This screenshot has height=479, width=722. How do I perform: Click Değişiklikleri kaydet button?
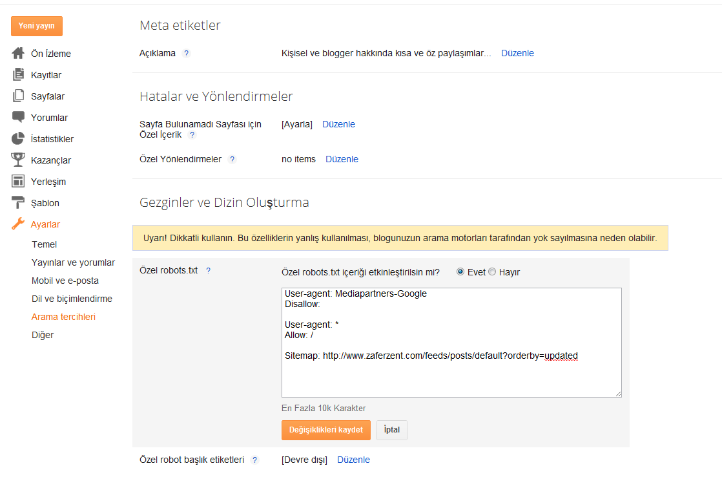326,430
